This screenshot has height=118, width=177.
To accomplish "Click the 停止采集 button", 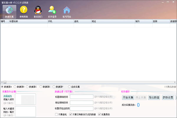I will click(x=141, y=97).
